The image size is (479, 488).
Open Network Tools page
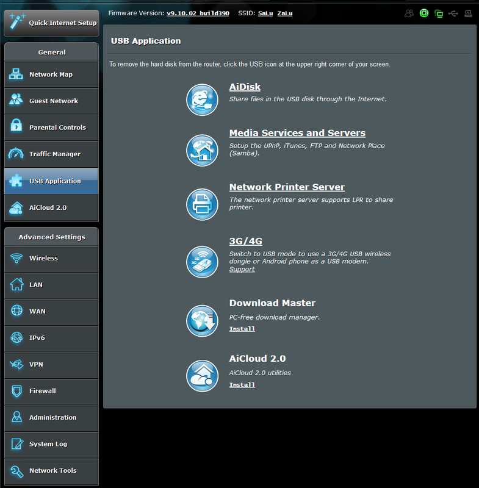point(51,472)
